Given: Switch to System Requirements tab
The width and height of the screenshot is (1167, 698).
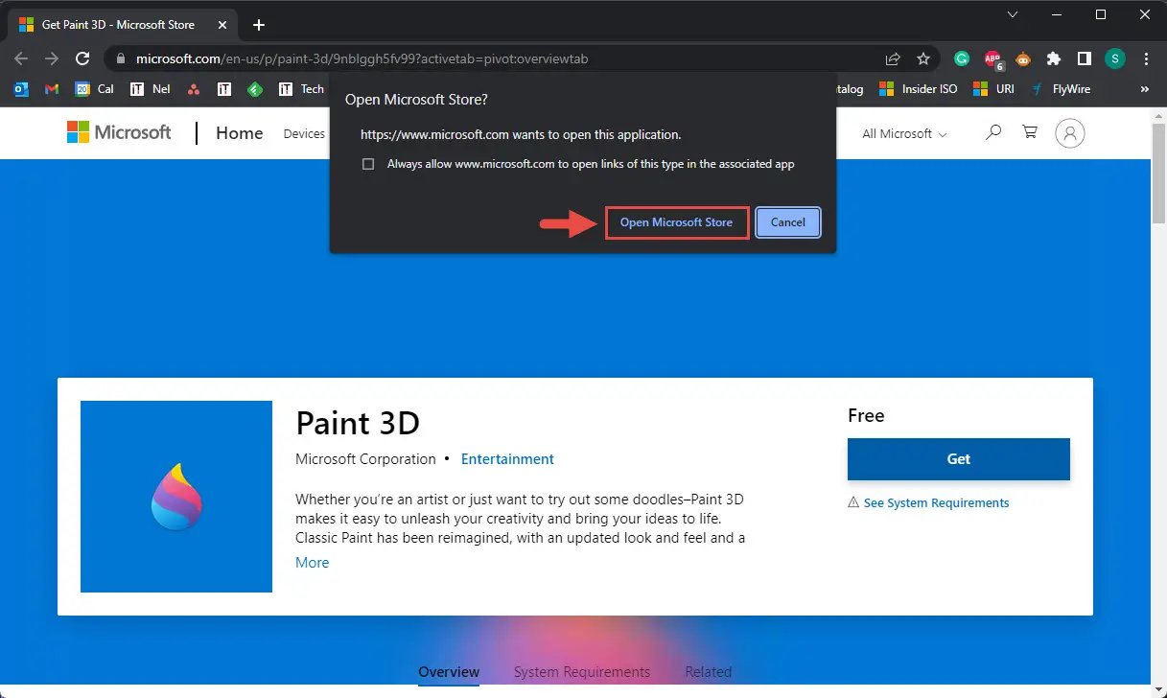Looking at the screenshot, I should click(x=582, y=672).
